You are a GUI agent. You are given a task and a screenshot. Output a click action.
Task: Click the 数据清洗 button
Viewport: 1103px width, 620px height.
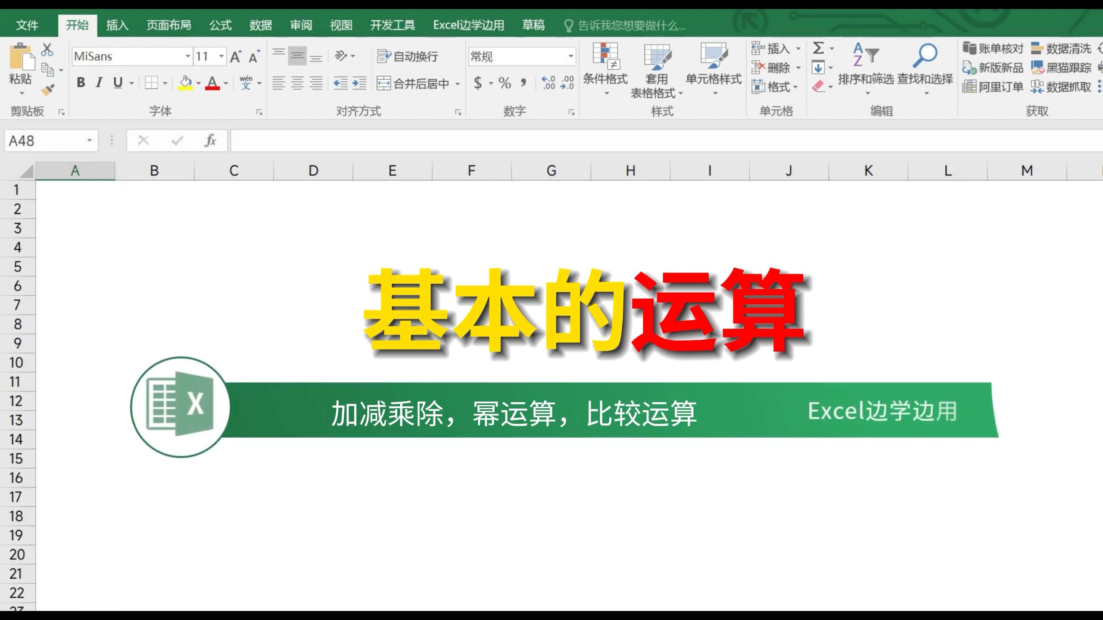pos(1062,48)
